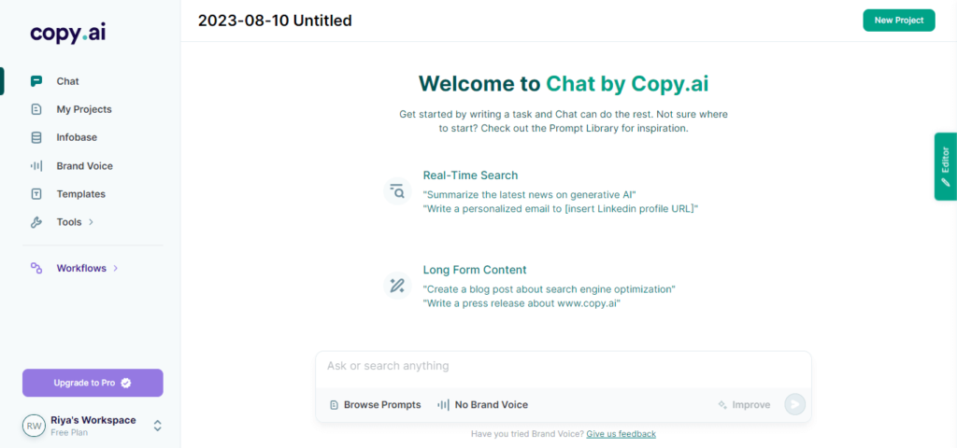Expand the Tools submenu chevron
The width and height of the screenshot is (957, 448).
coord(91,222)
